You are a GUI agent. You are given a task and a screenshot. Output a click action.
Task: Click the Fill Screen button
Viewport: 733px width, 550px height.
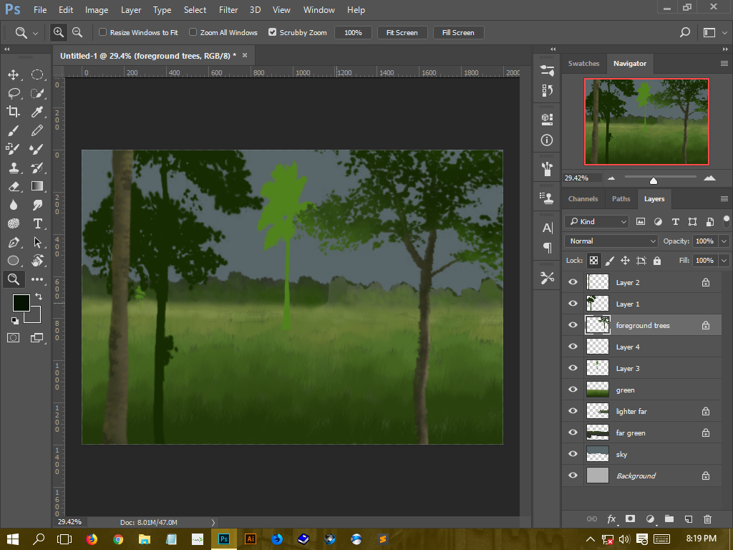pyautogui.click(x=458, y=32)
